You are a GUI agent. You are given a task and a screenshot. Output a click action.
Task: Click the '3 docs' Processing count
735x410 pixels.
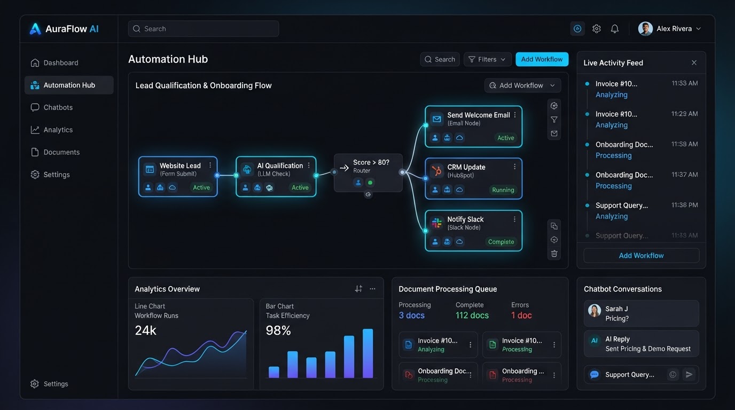tap(412, 316)
